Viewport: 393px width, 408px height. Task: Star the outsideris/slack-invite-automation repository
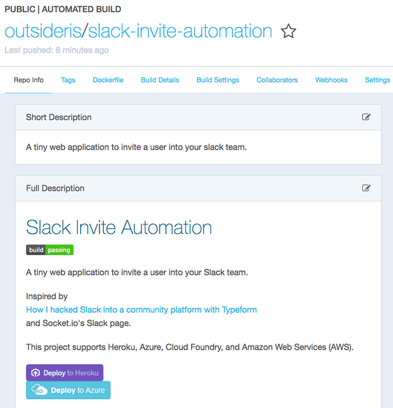coord(288,31)
